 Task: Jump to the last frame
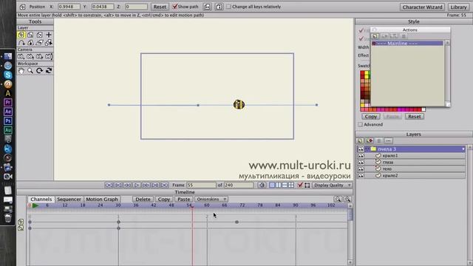164,185
